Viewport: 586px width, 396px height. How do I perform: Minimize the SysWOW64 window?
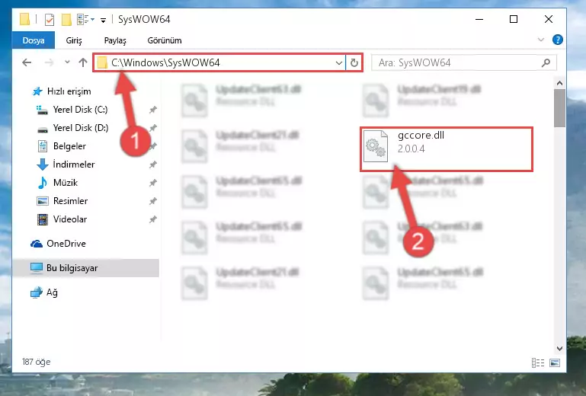479,19
